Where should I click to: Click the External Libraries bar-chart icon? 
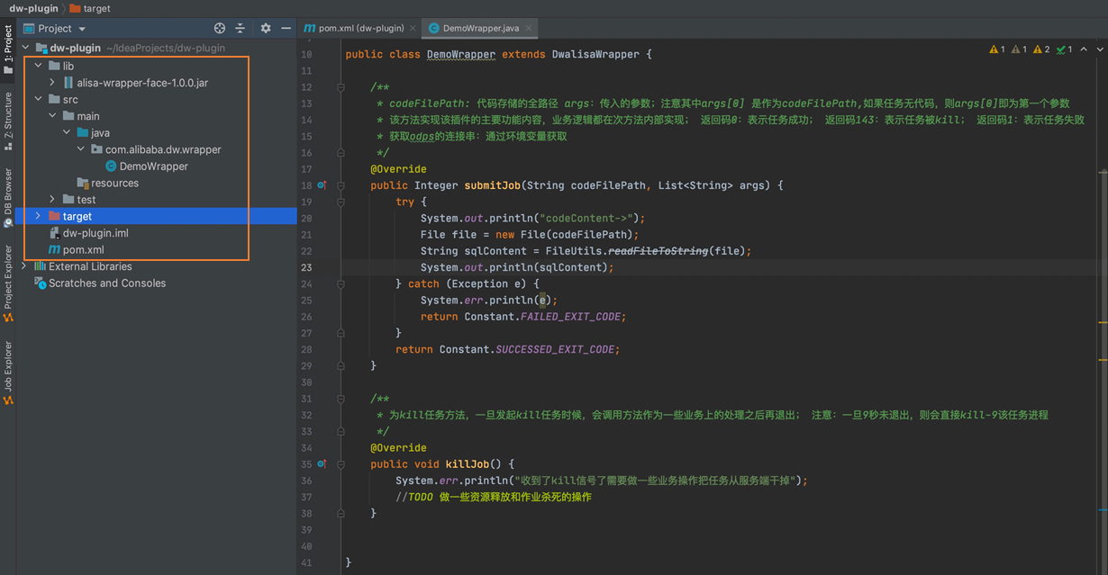[x=40, y=266]
